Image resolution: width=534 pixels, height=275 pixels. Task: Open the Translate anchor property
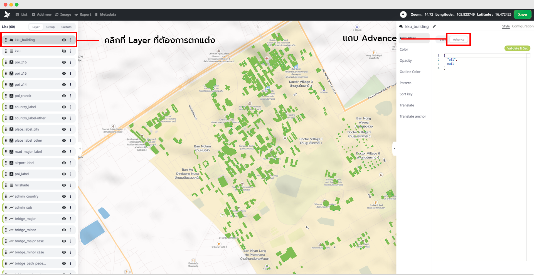(x=413, y=116)
